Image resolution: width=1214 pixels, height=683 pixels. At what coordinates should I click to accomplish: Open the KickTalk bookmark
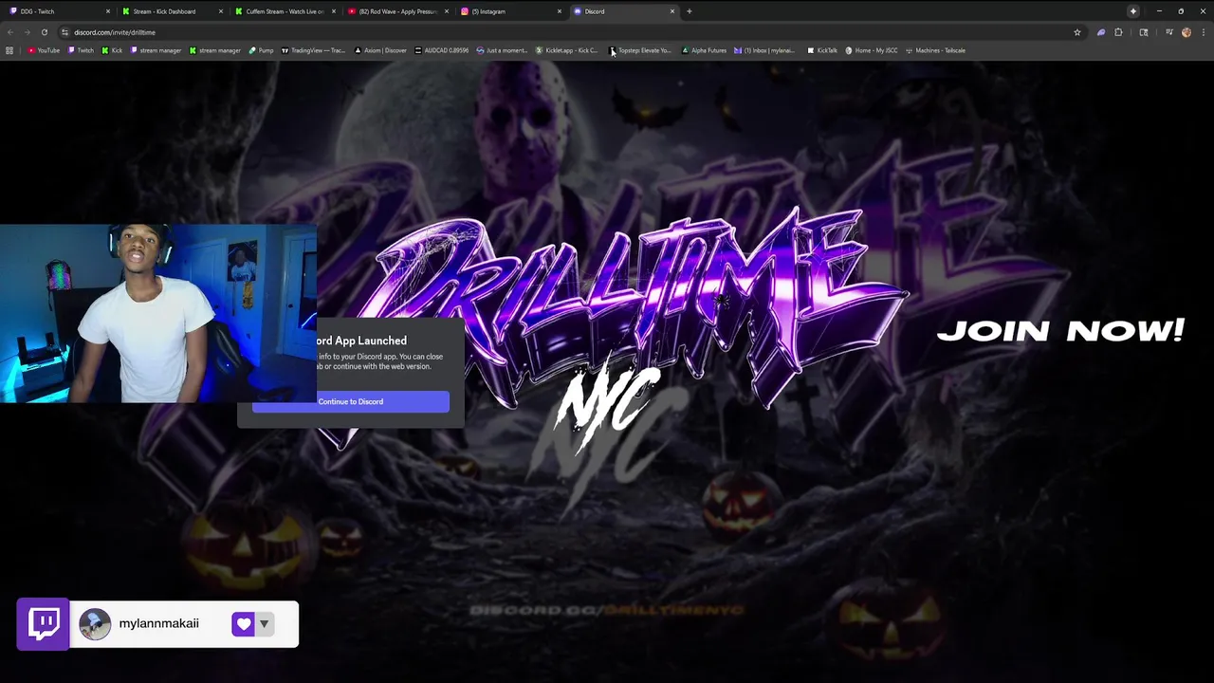coord(822,50)
